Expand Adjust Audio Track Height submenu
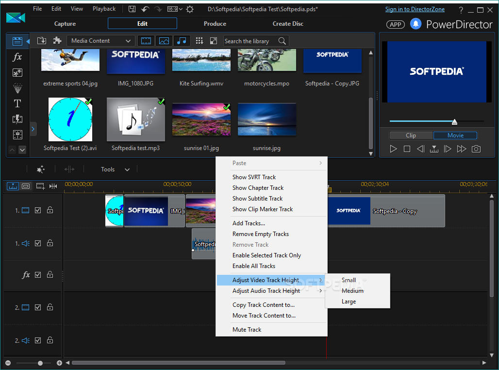This screenshot has width=499, height=370. 271,291
